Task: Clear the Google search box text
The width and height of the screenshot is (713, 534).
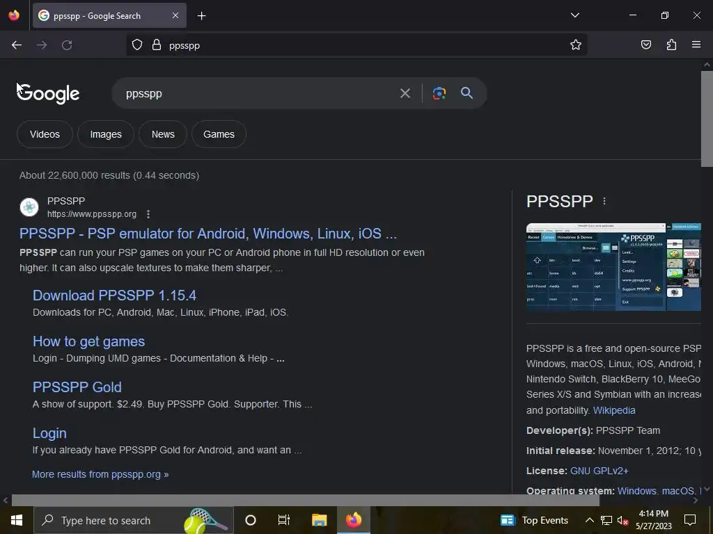Action: tap(405, 94)
